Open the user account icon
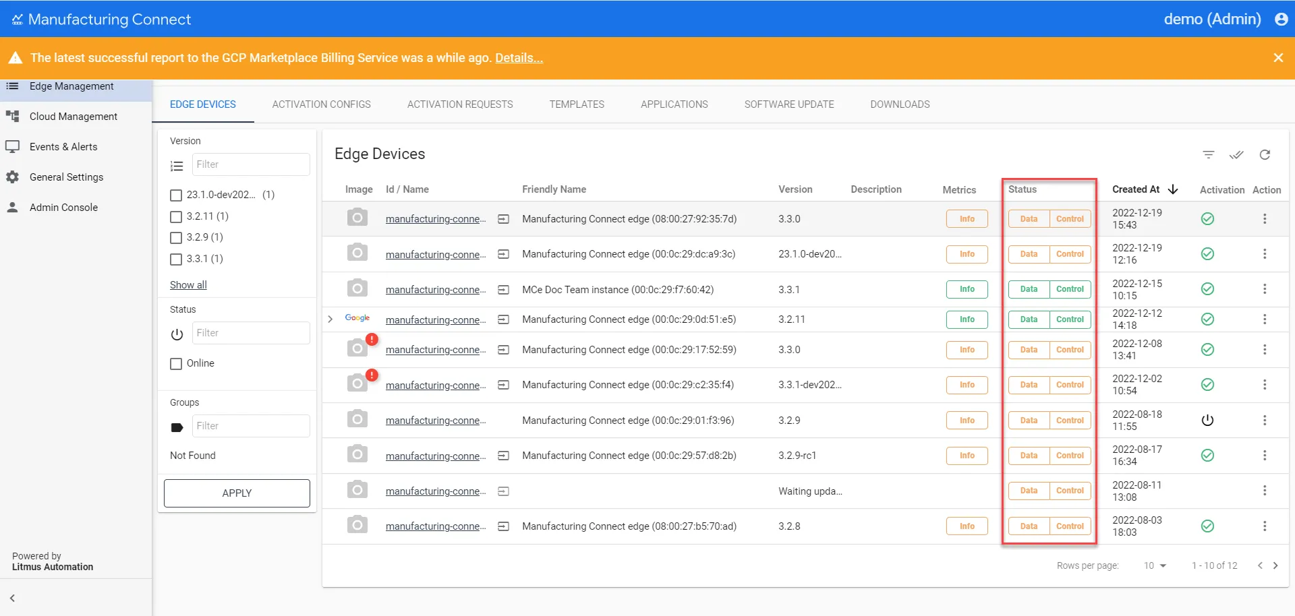The height and width of the screenshot is (616, 1295). pos(1282,19)
